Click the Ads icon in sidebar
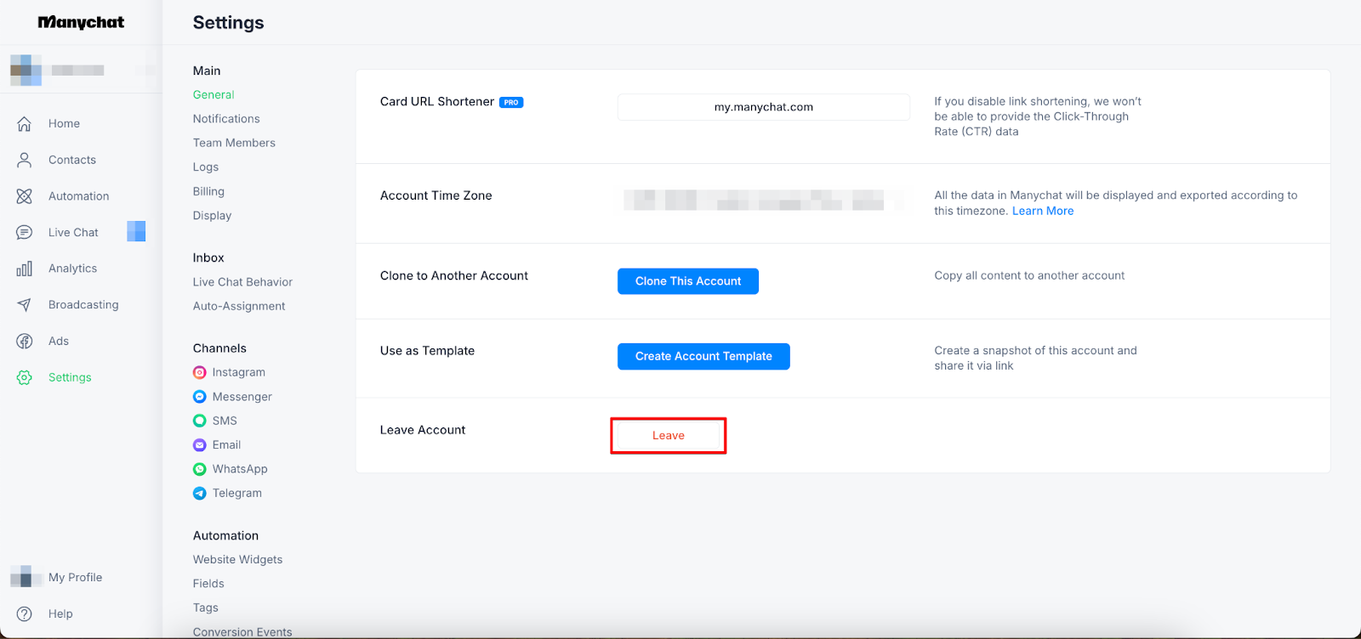Screen dimensions: 1361x639 click(x=25, y=342)
